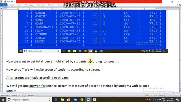Open Word Help question mark icon

point(180,5)
